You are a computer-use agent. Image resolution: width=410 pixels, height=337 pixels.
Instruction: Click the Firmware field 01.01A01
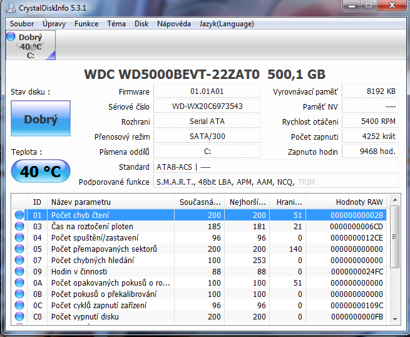point(207,91)
